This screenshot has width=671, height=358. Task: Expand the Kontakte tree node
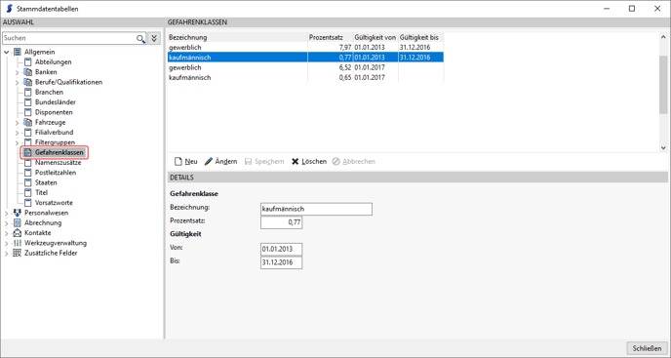[7, 233]
